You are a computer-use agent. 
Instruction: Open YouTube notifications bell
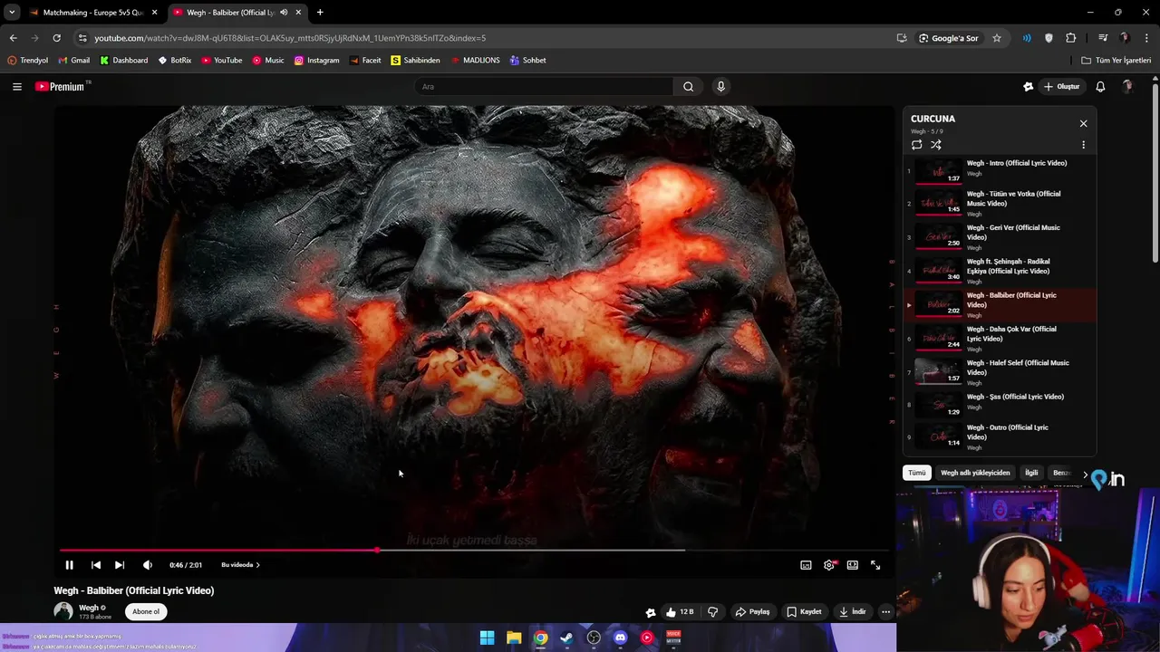[x=1100, y=87]
